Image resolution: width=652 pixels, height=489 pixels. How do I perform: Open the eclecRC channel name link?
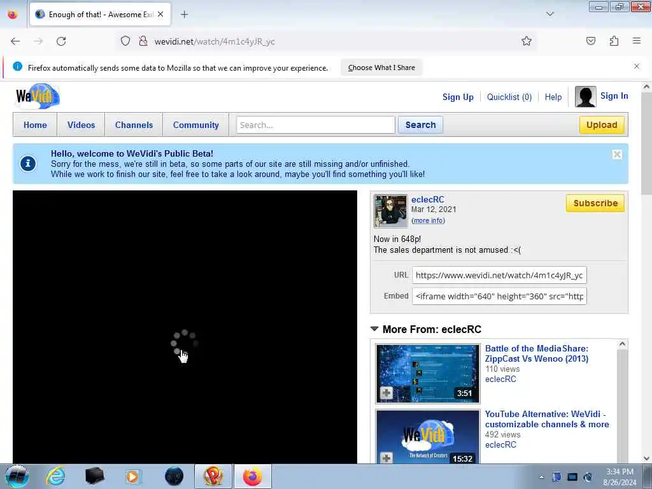(x=427, y=199)
